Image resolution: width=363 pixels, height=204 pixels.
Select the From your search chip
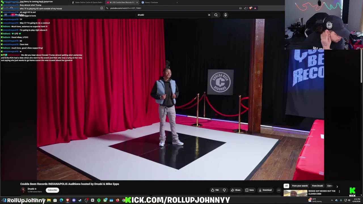pos(300,186)
